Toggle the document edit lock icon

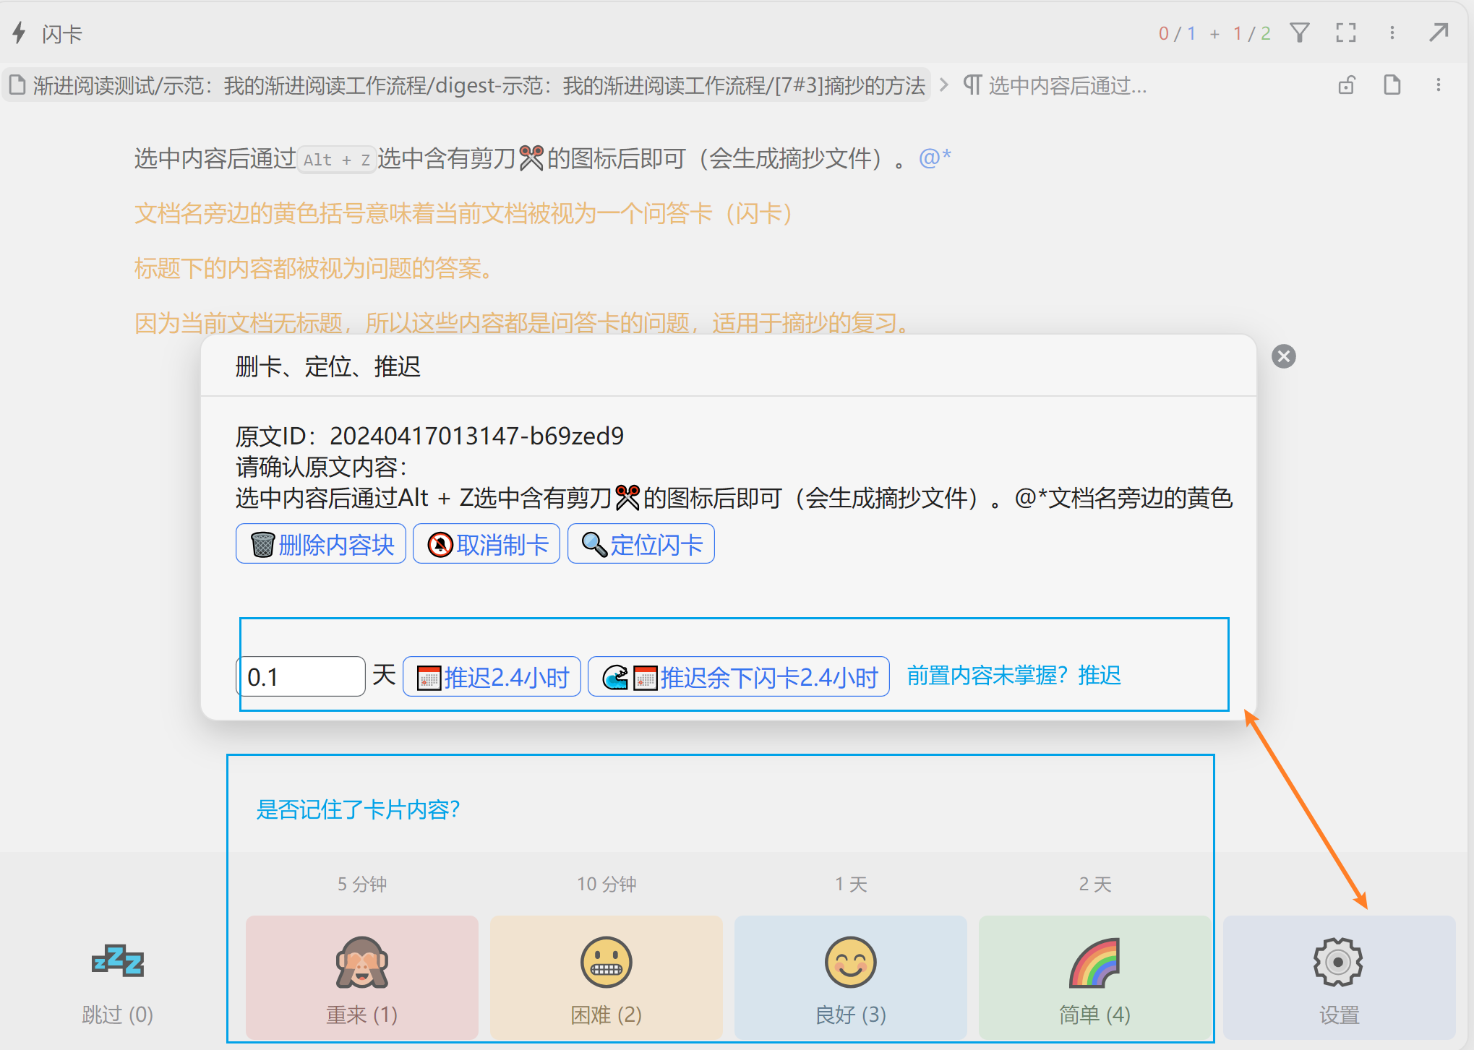(x=1346, y=85)
